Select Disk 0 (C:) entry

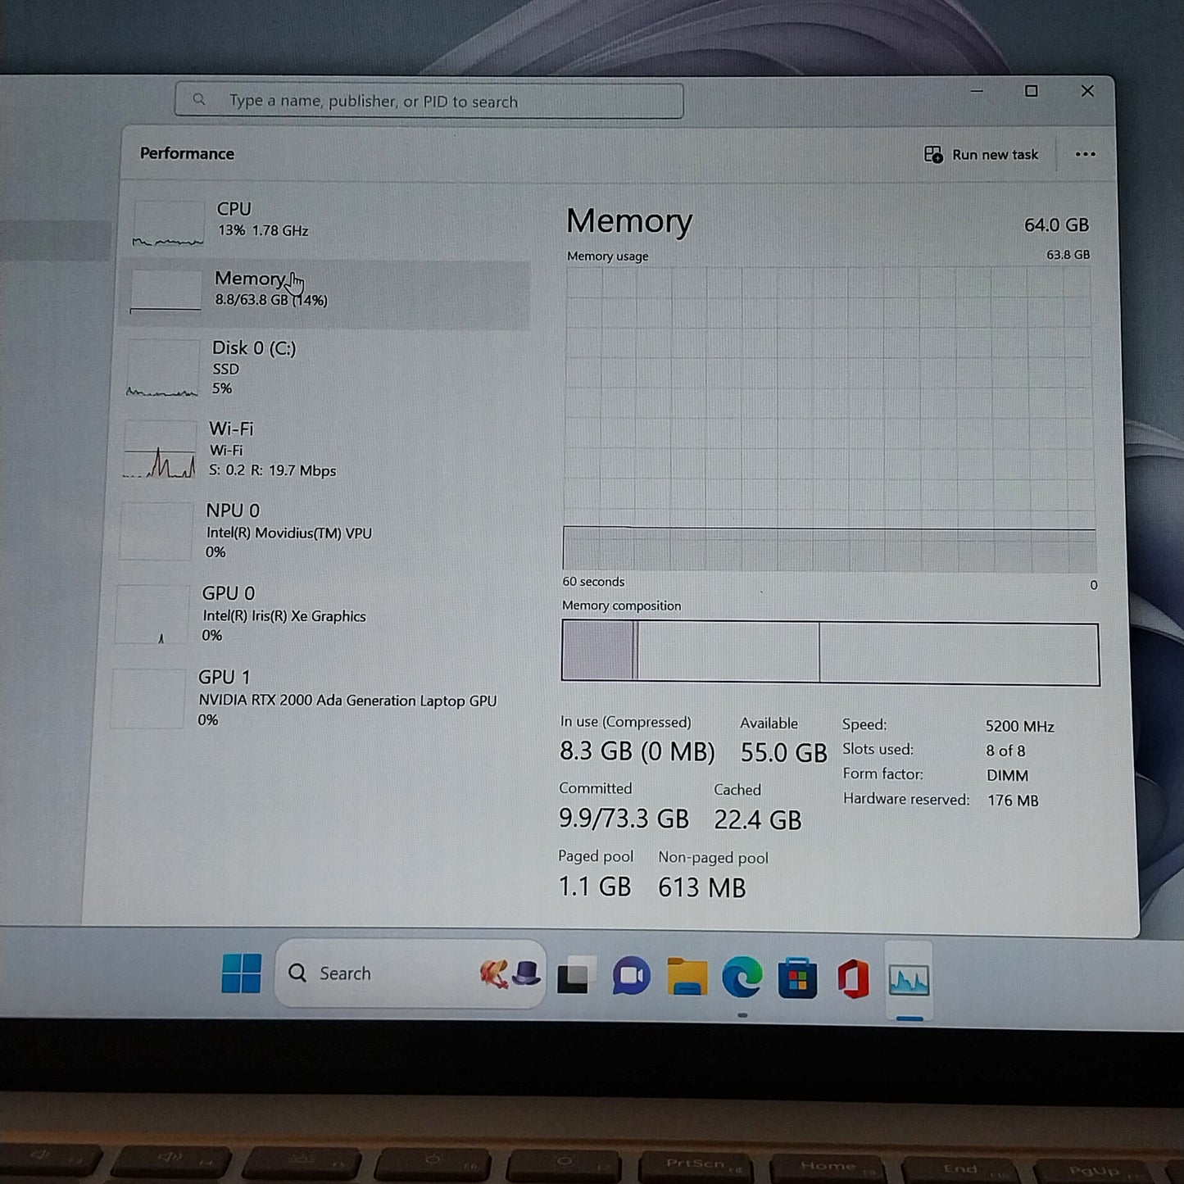coord(324,368)
